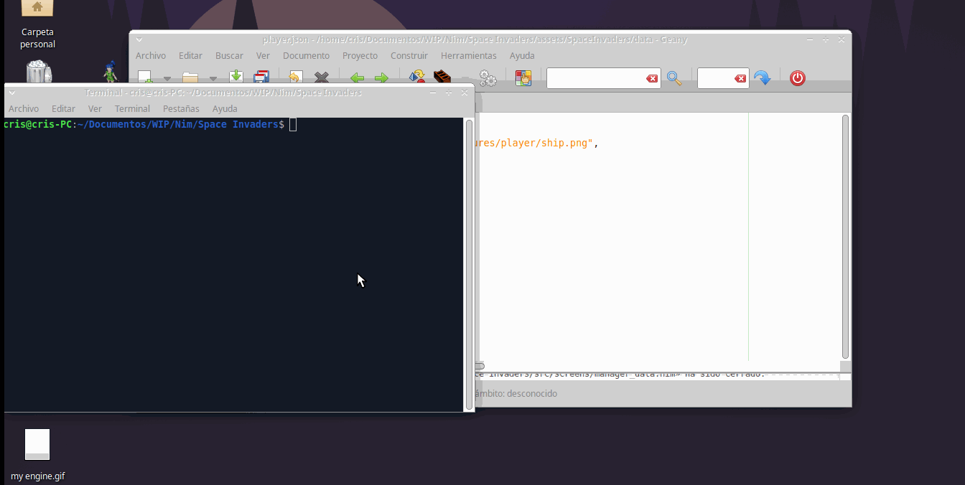Click the New file icon in Geany toolbar
The image size is (965, 485).
click(145, 77)
